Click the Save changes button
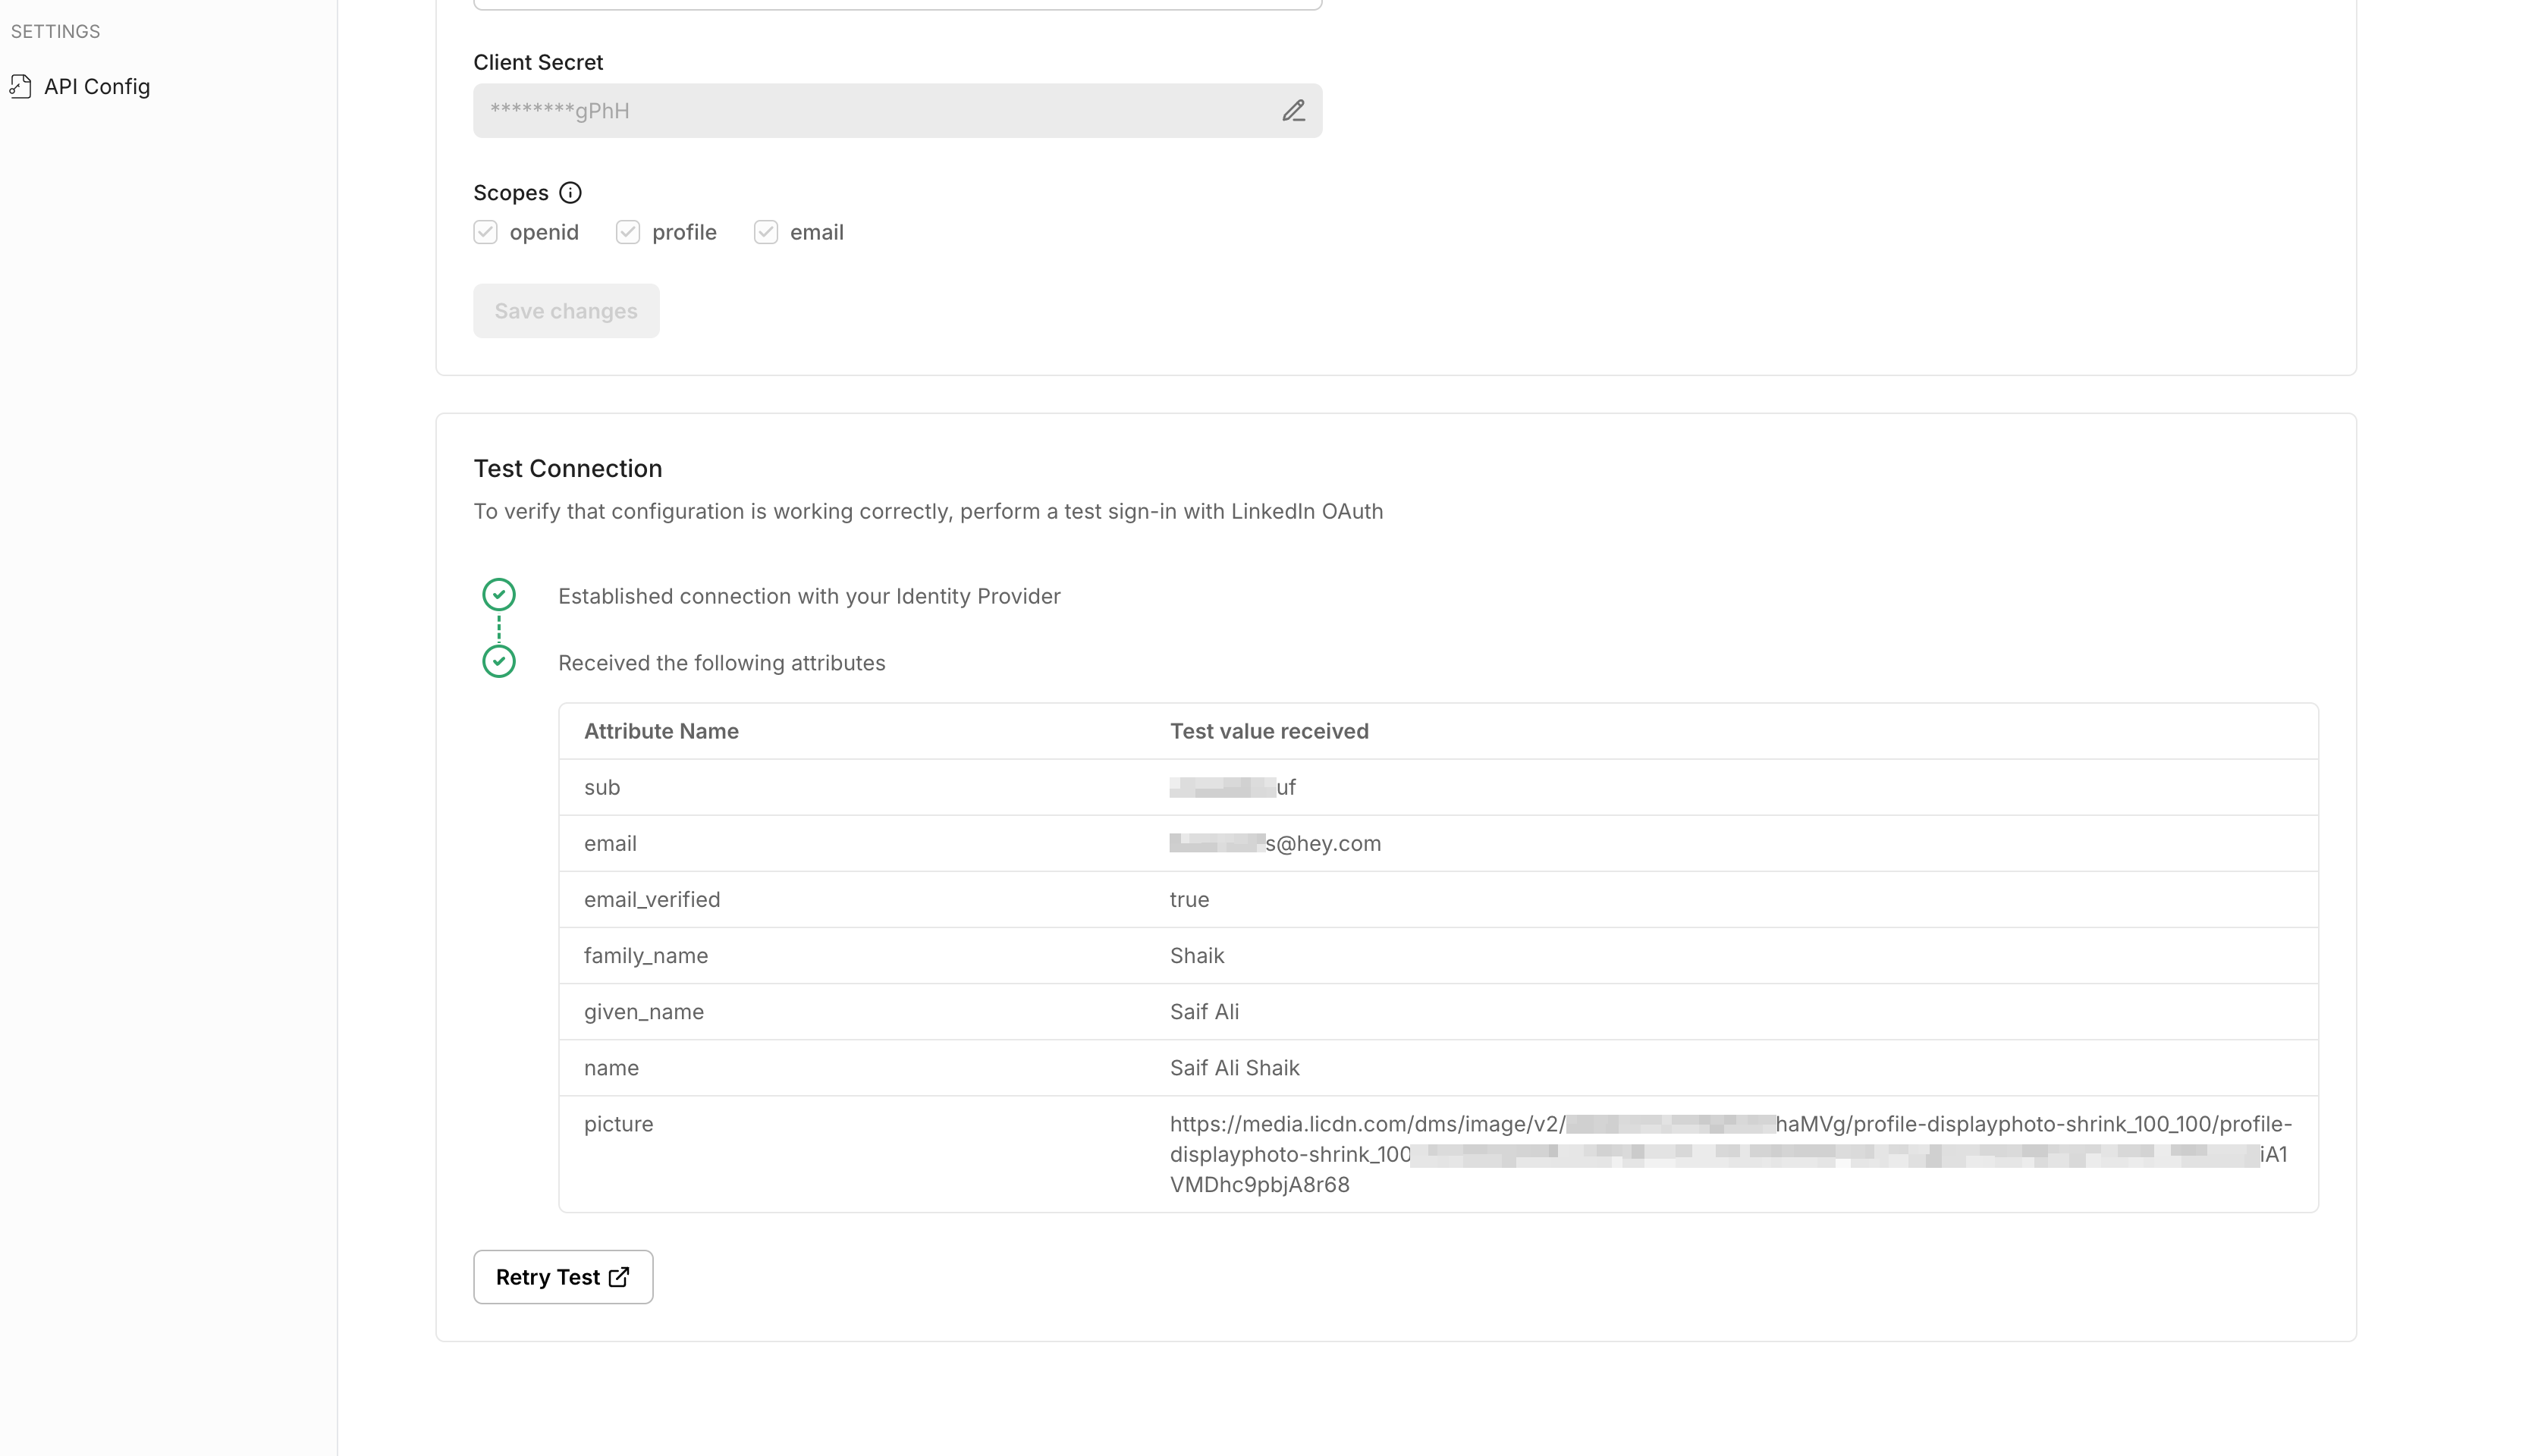Viewport: 2538px width, 1456px height. pos(566,311)
